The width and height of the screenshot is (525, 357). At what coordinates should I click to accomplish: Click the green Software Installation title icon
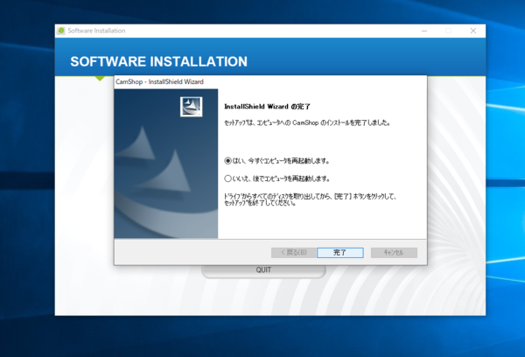click(x=61, y=31)
